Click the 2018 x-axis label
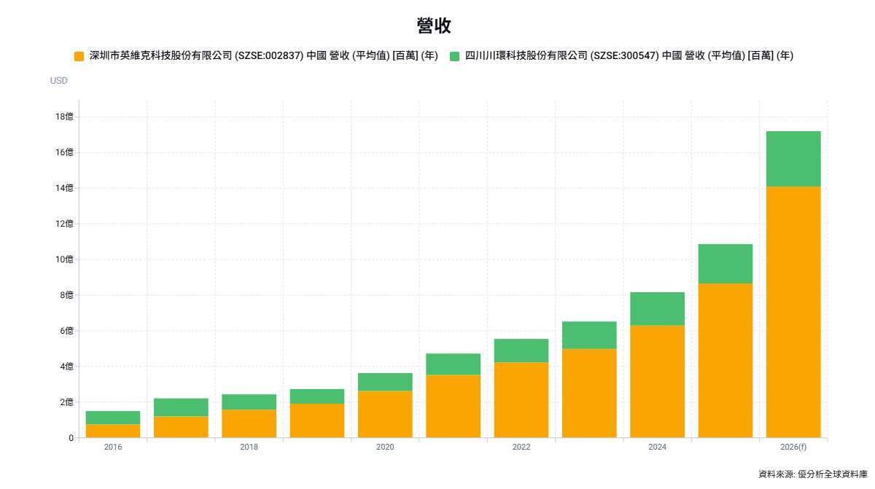Image resolution: width=875 pixels, height=489 pixels. coord(249,447)
